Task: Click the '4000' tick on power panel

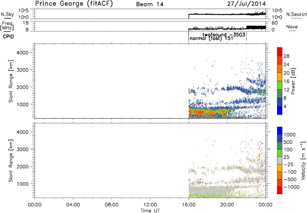Action: [x=23, y=53]
